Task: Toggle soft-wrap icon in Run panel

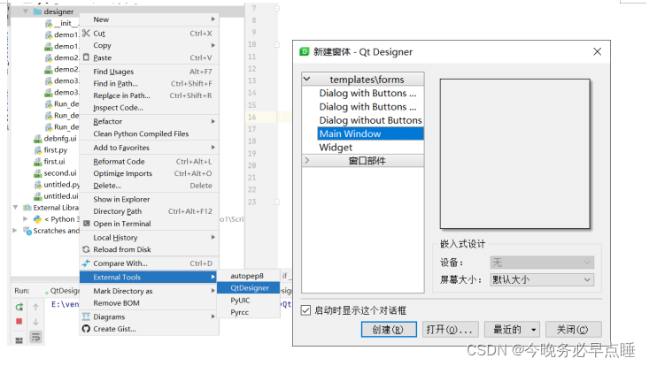Action: [35, 337]
